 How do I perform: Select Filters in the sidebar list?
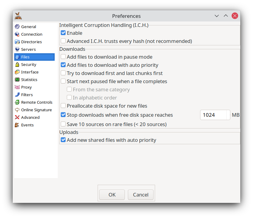pos(34,95)
